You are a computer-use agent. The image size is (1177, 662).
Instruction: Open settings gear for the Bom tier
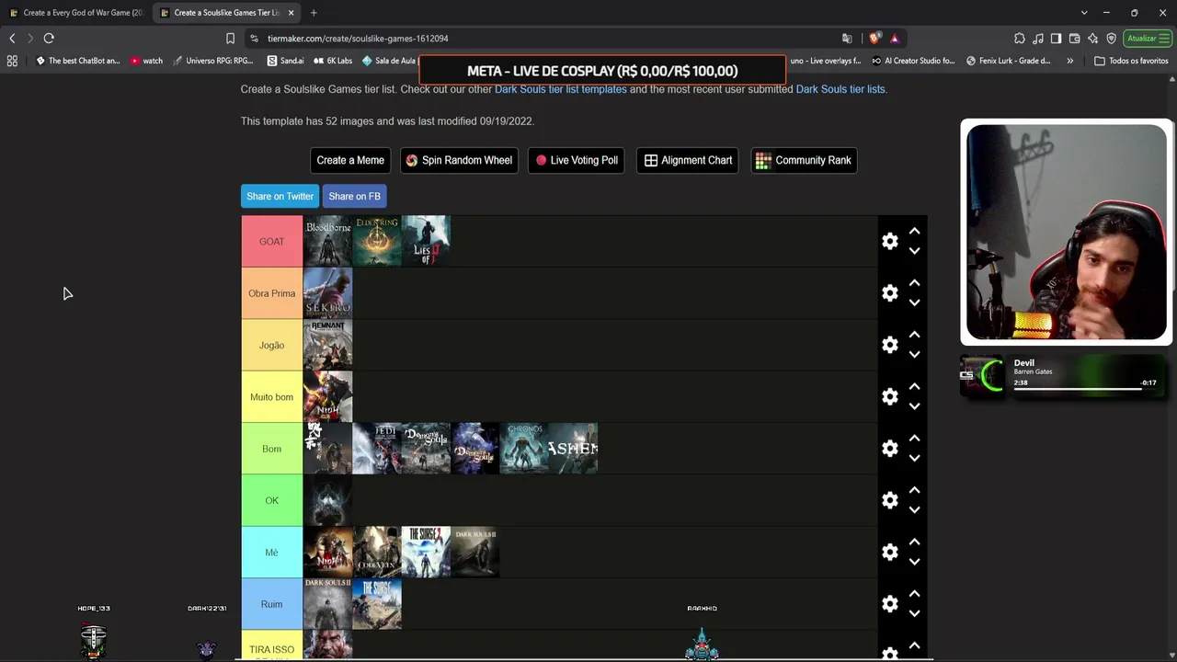pyautogui.click(x=889, y=448)
